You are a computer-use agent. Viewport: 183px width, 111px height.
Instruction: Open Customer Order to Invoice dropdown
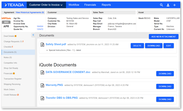click(46, 5)
